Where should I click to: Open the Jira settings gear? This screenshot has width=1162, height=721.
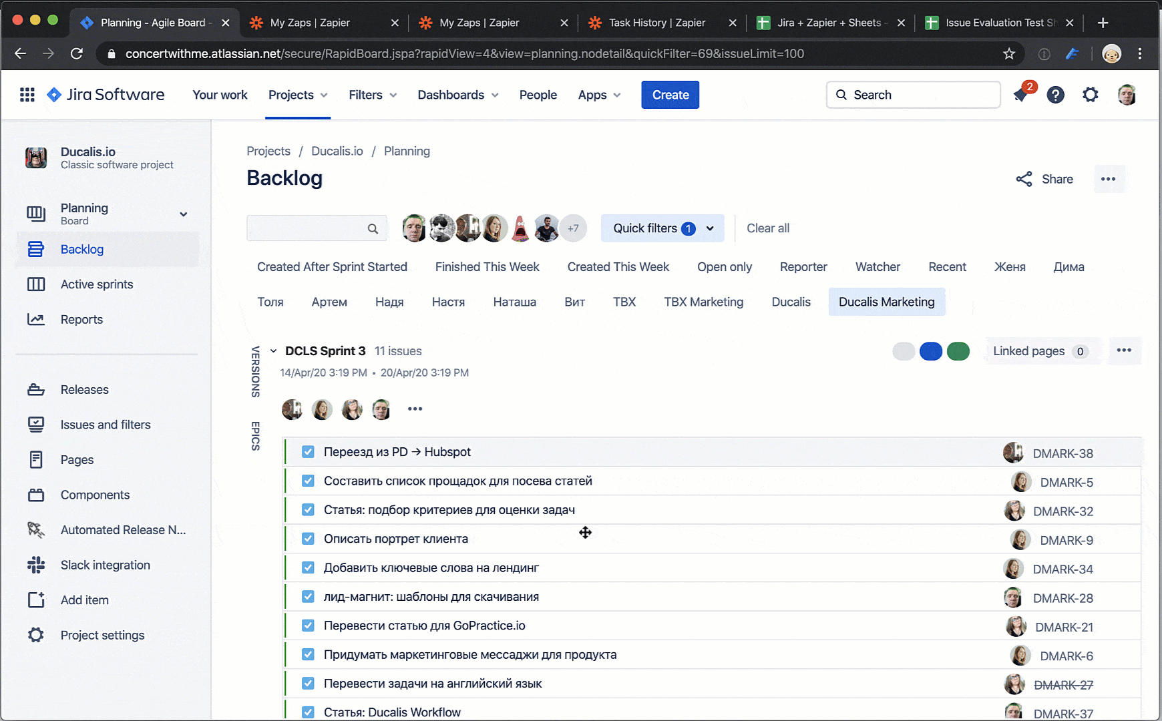point(1090,95)
